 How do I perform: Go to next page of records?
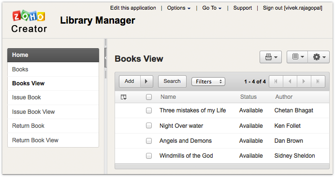pyautogui.click(x=304, y=81)
